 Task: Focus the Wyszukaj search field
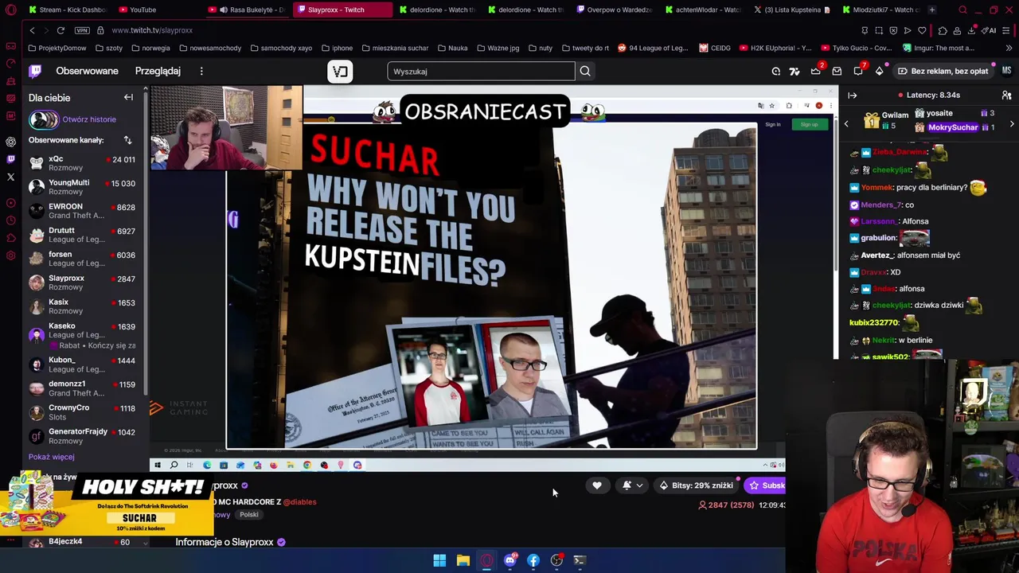pos(481,71)
